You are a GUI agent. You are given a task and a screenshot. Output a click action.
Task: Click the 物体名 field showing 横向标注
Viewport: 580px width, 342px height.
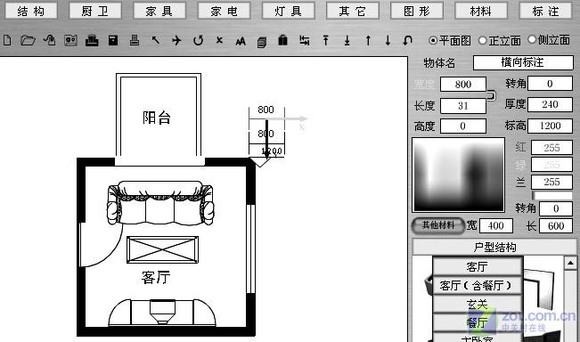point(523,62)
